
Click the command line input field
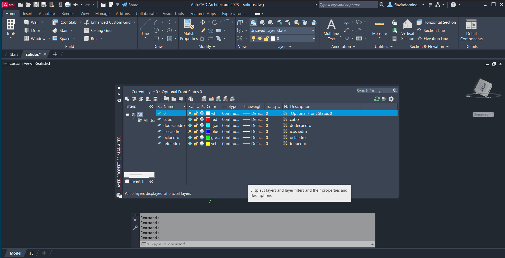tap(260, 244)
